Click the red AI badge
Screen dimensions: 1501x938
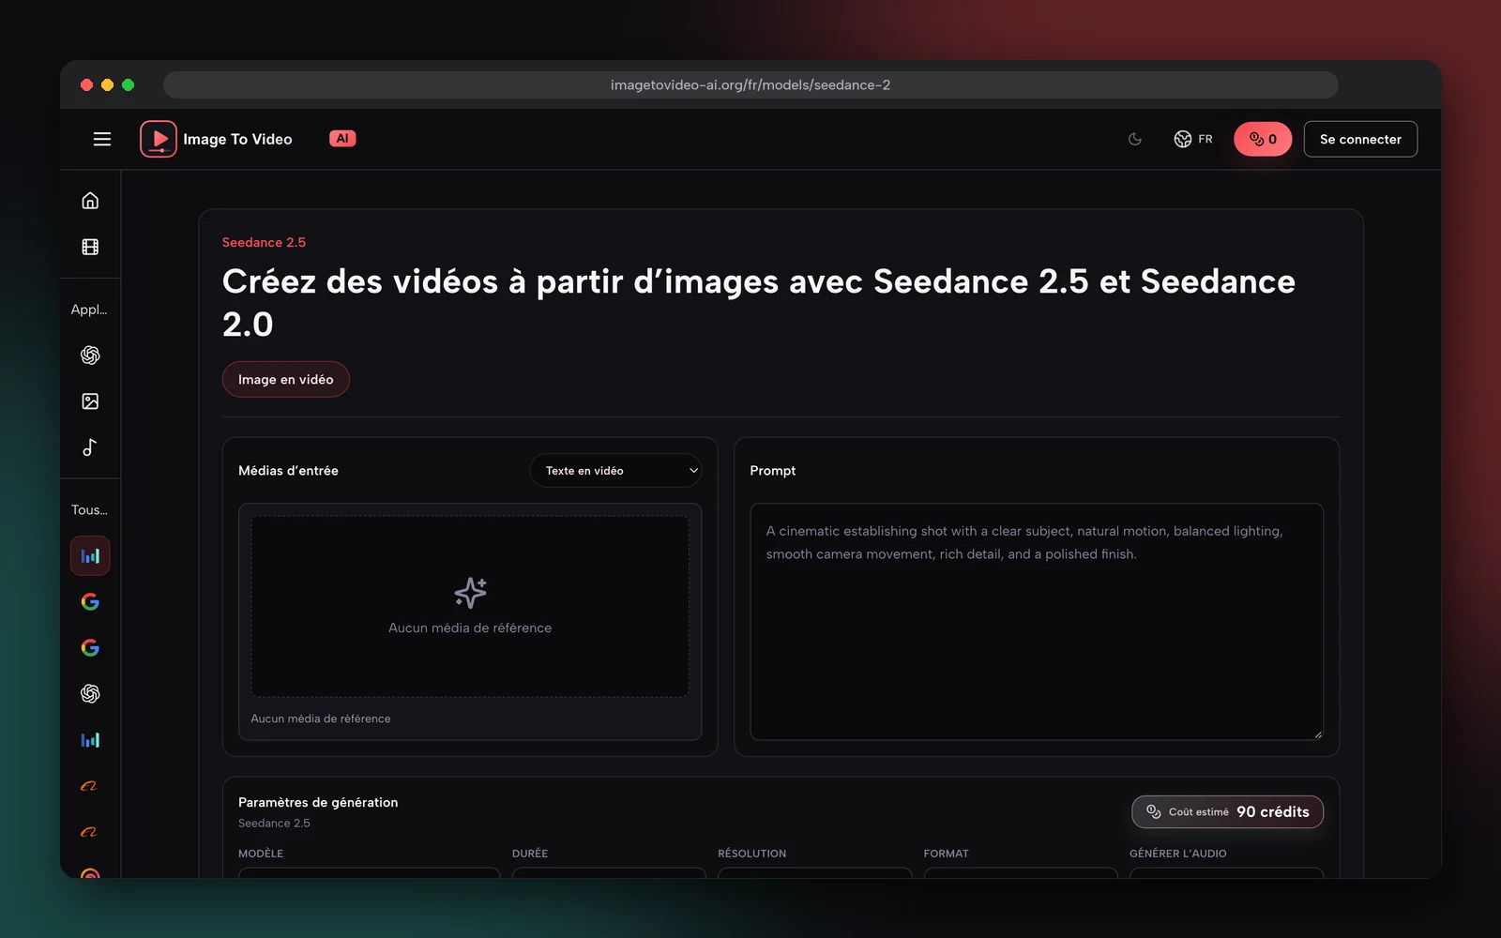point(342,139)
